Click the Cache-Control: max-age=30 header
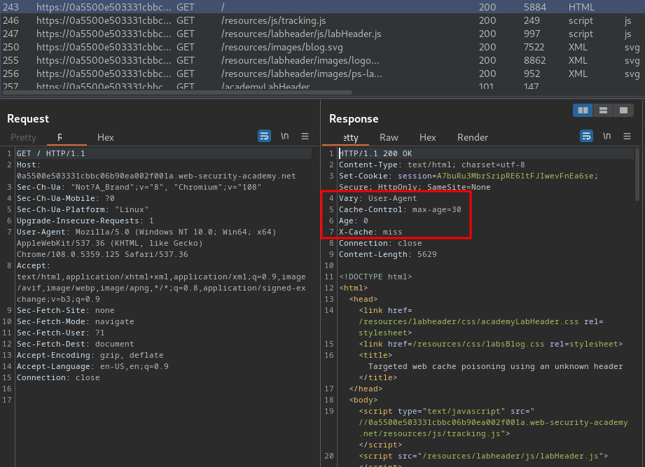 pyautogui.click(x=400, y=209)
